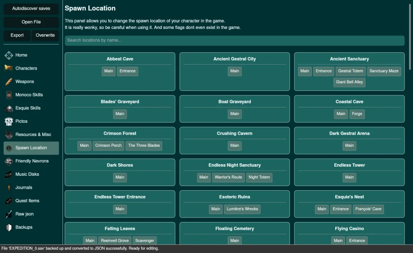Click the Open File button
413x253 pixels.
(x=31, y=22)
